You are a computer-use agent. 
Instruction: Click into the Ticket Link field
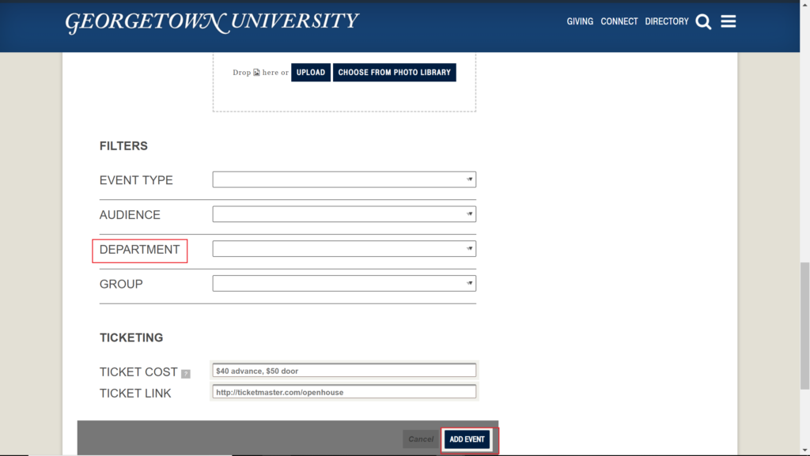tap(344, 392)
